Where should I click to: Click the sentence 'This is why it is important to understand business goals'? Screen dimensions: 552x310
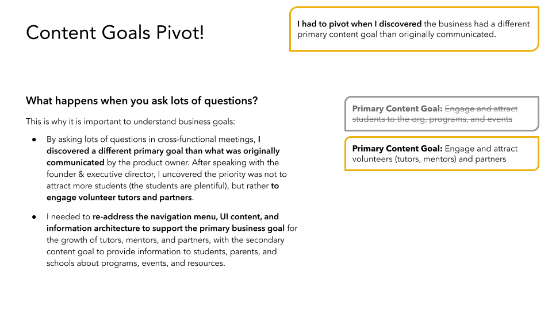(x=129, y=122)
